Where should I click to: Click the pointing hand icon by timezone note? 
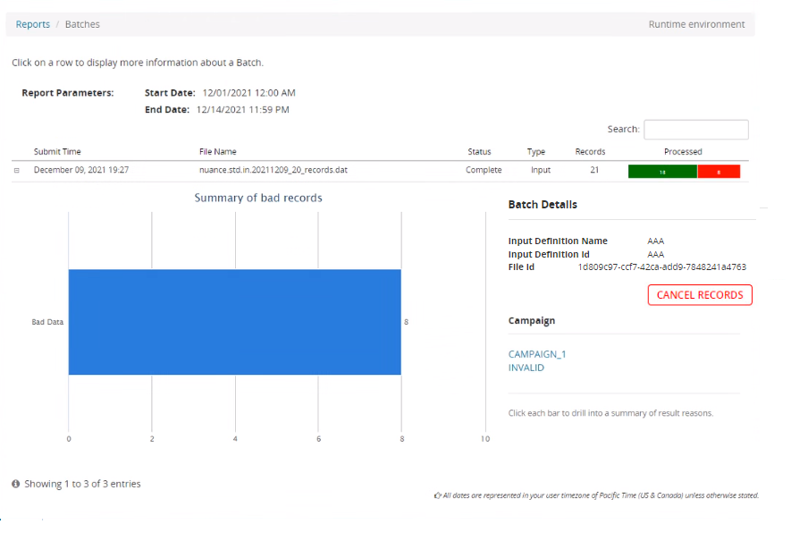click(437, 495)
